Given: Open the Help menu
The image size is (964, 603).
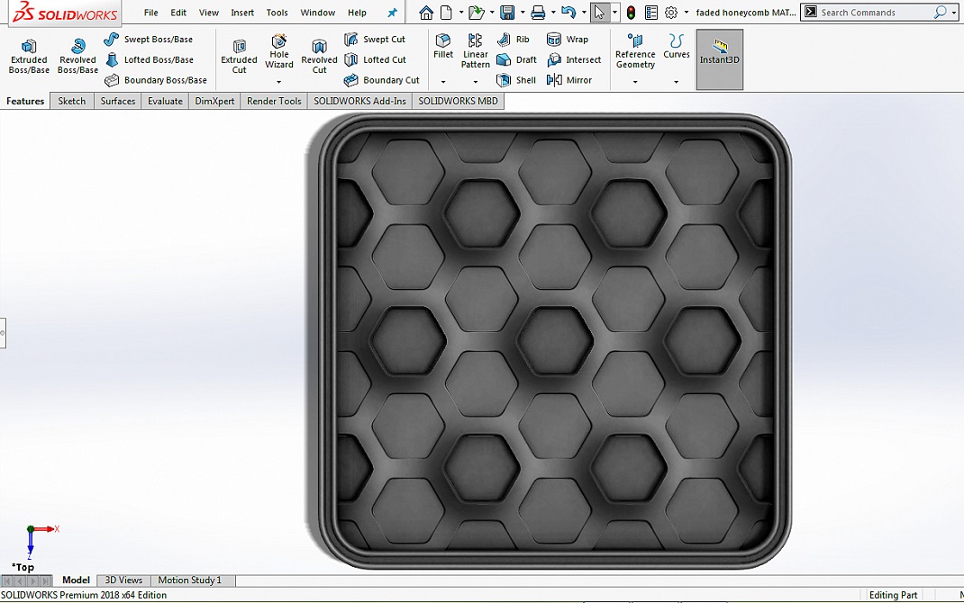Looking at the screenshot, I should [357, 13].
